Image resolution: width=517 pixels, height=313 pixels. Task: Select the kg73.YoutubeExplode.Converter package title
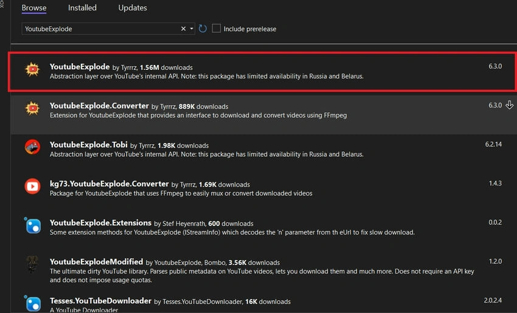109,184
